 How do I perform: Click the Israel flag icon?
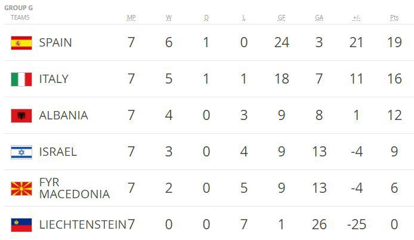21,152
